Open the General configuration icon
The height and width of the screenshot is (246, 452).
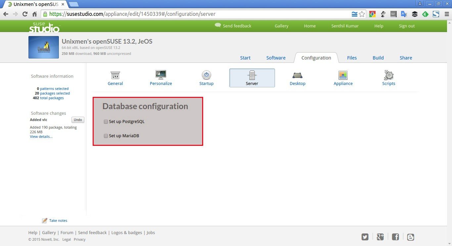(115, 75)
